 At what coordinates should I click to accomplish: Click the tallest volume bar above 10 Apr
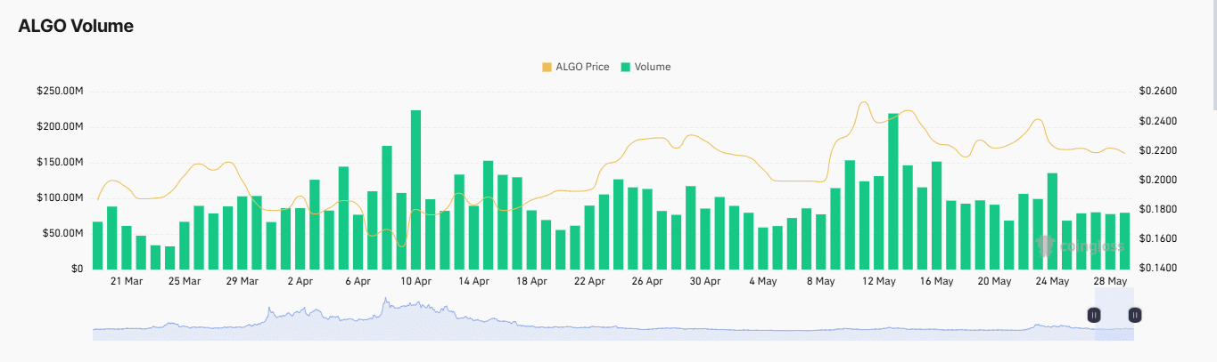pyautogui.click(x=415, y=189)
